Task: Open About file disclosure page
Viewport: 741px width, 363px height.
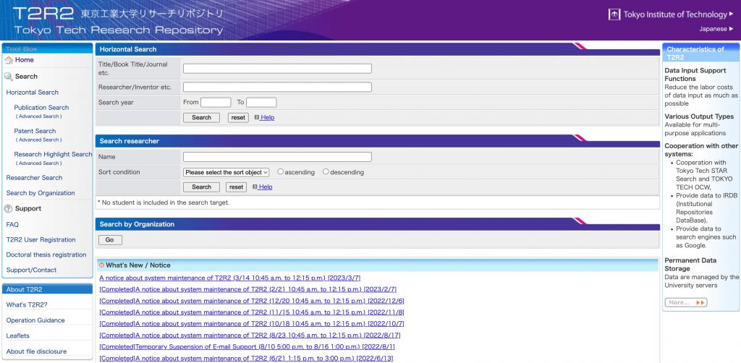Action: click(x=36, y=351)
